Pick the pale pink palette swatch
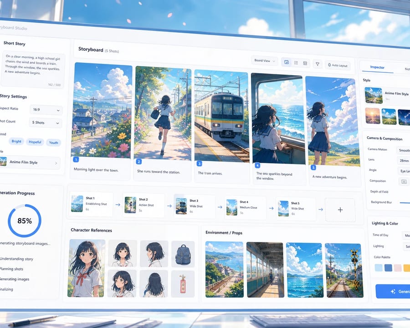The width and height of the screenshot is (410, 328). click(397, 268)
